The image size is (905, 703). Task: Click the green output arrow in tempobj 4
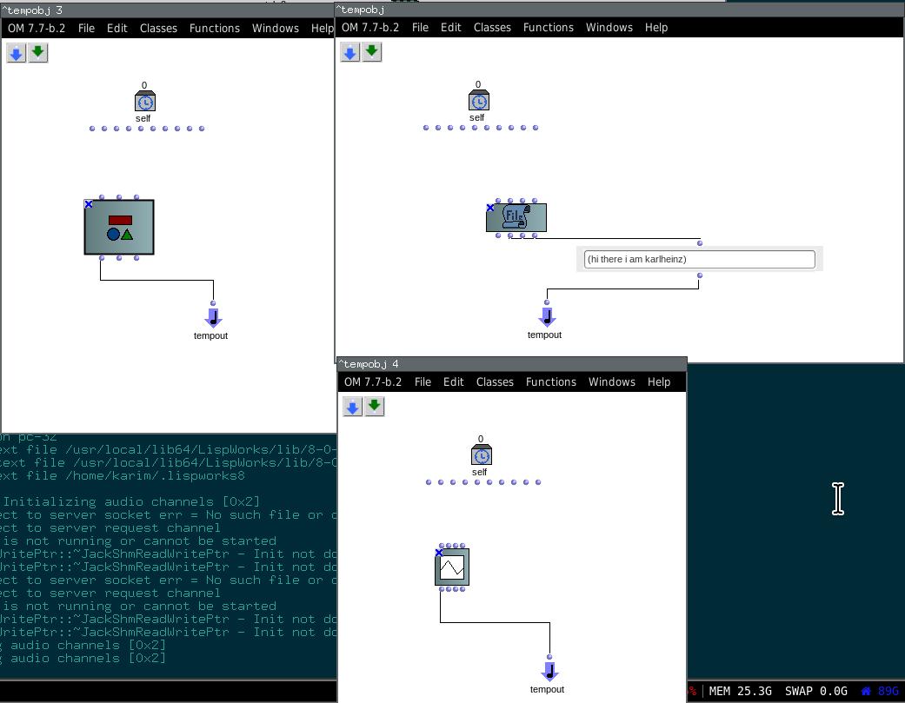374,407
